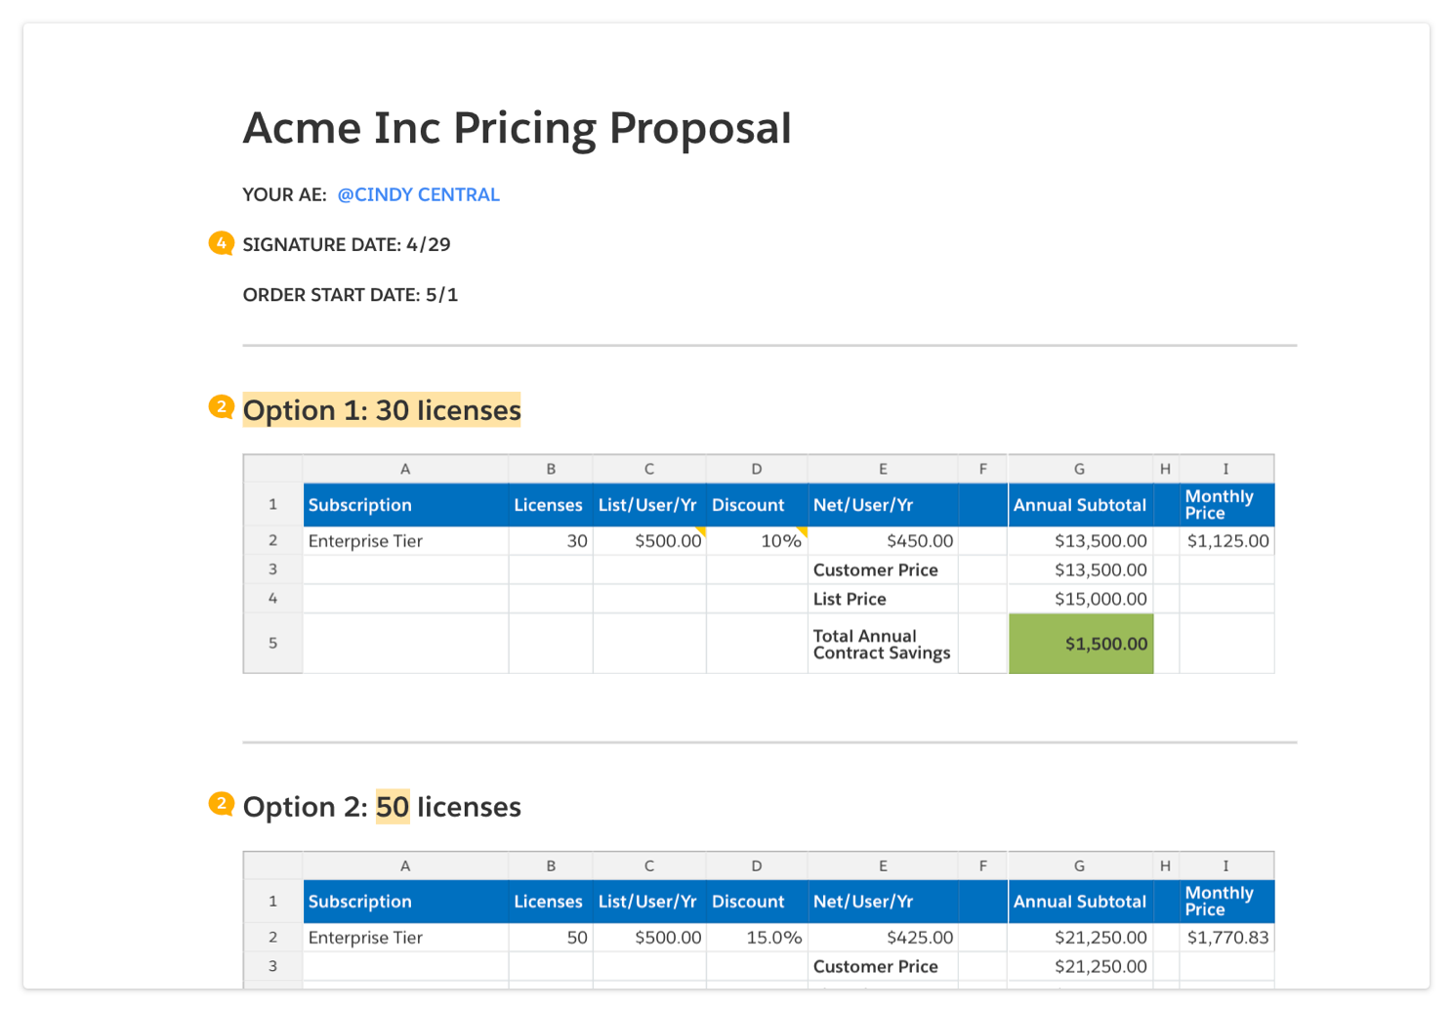The image size is (1453, 1012).
Task: Click the $500.00 cell in Option 1 table
Action: click(649, 541)
